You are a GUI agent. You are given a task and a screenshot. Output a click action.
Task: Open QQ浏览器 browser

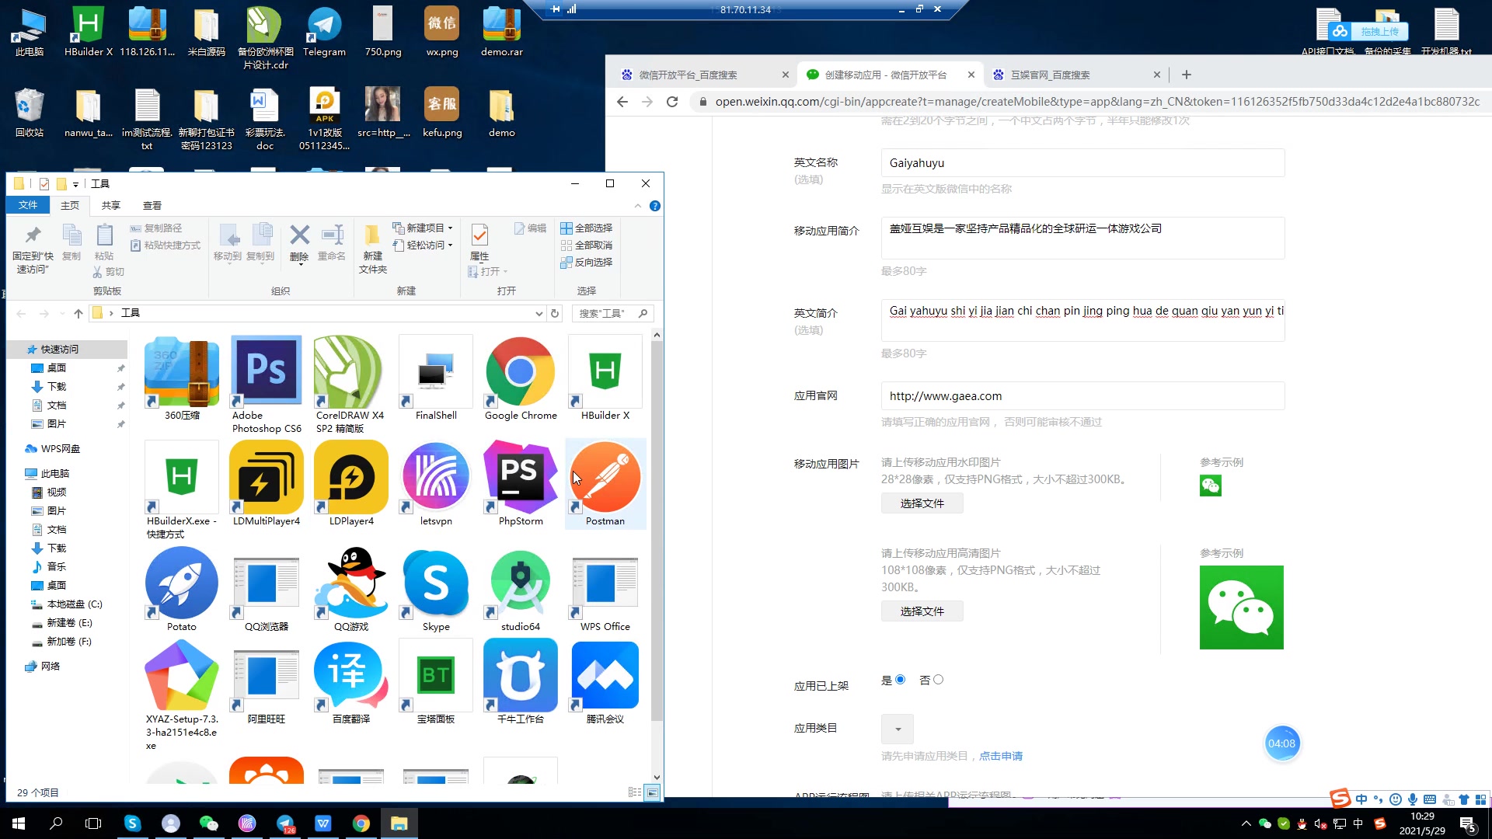pos(267,589)
